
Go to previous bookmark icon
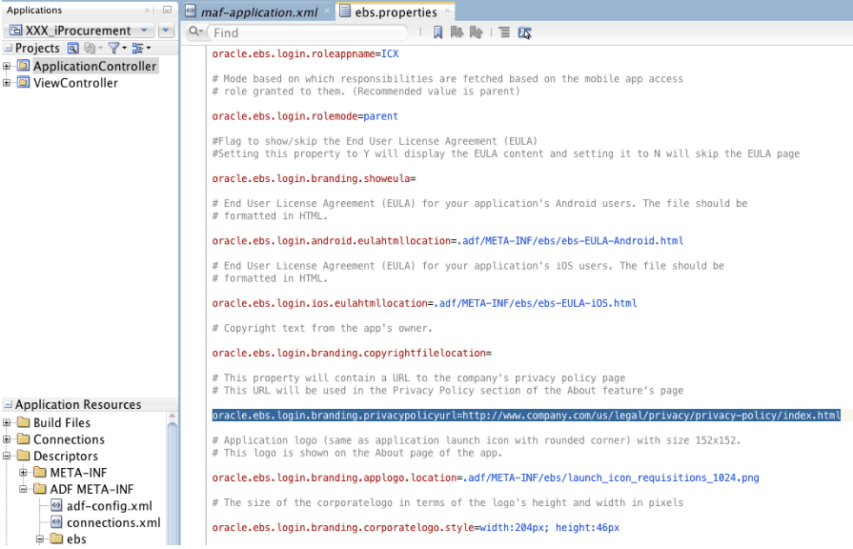point(476,32)
